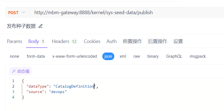Image resolution: width=224 pixels, height=111 pixels.
Task: Switch to the Params tab
Action: pyautogui.click(x=14, y=41)
